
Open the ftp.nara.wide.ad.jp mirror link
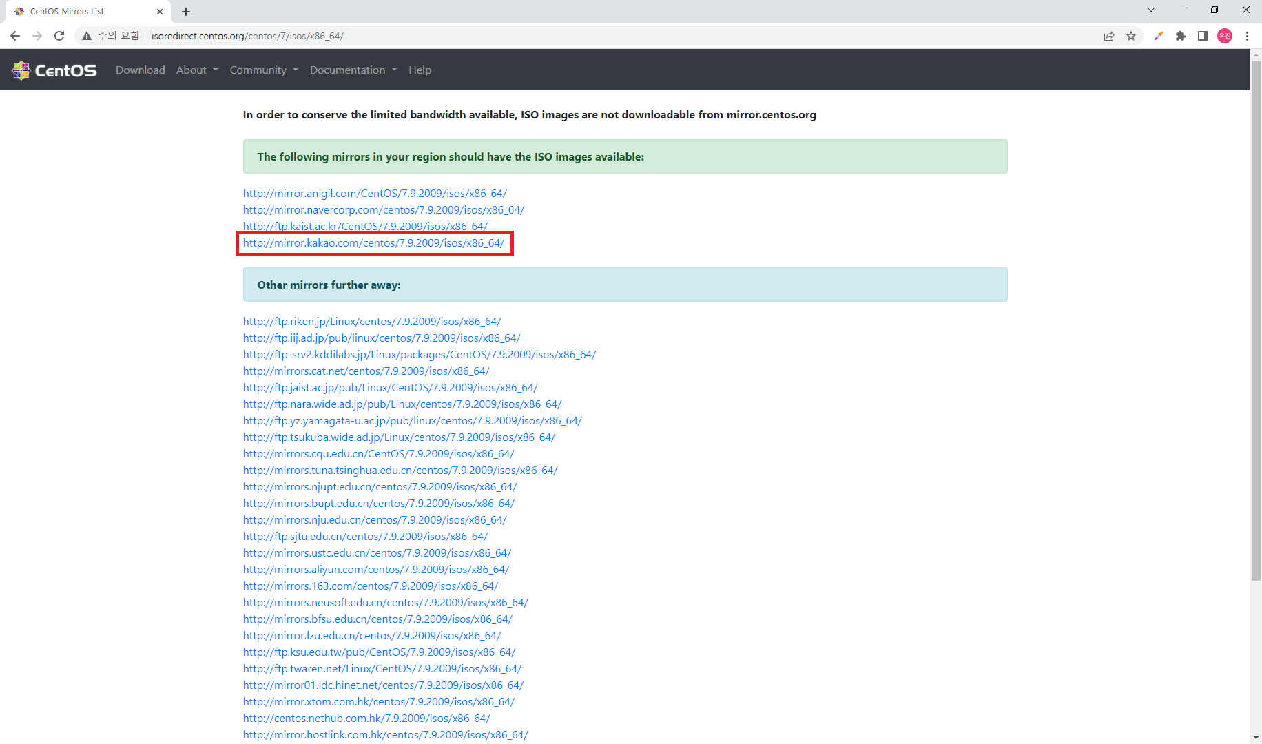[x=402, y=404]
